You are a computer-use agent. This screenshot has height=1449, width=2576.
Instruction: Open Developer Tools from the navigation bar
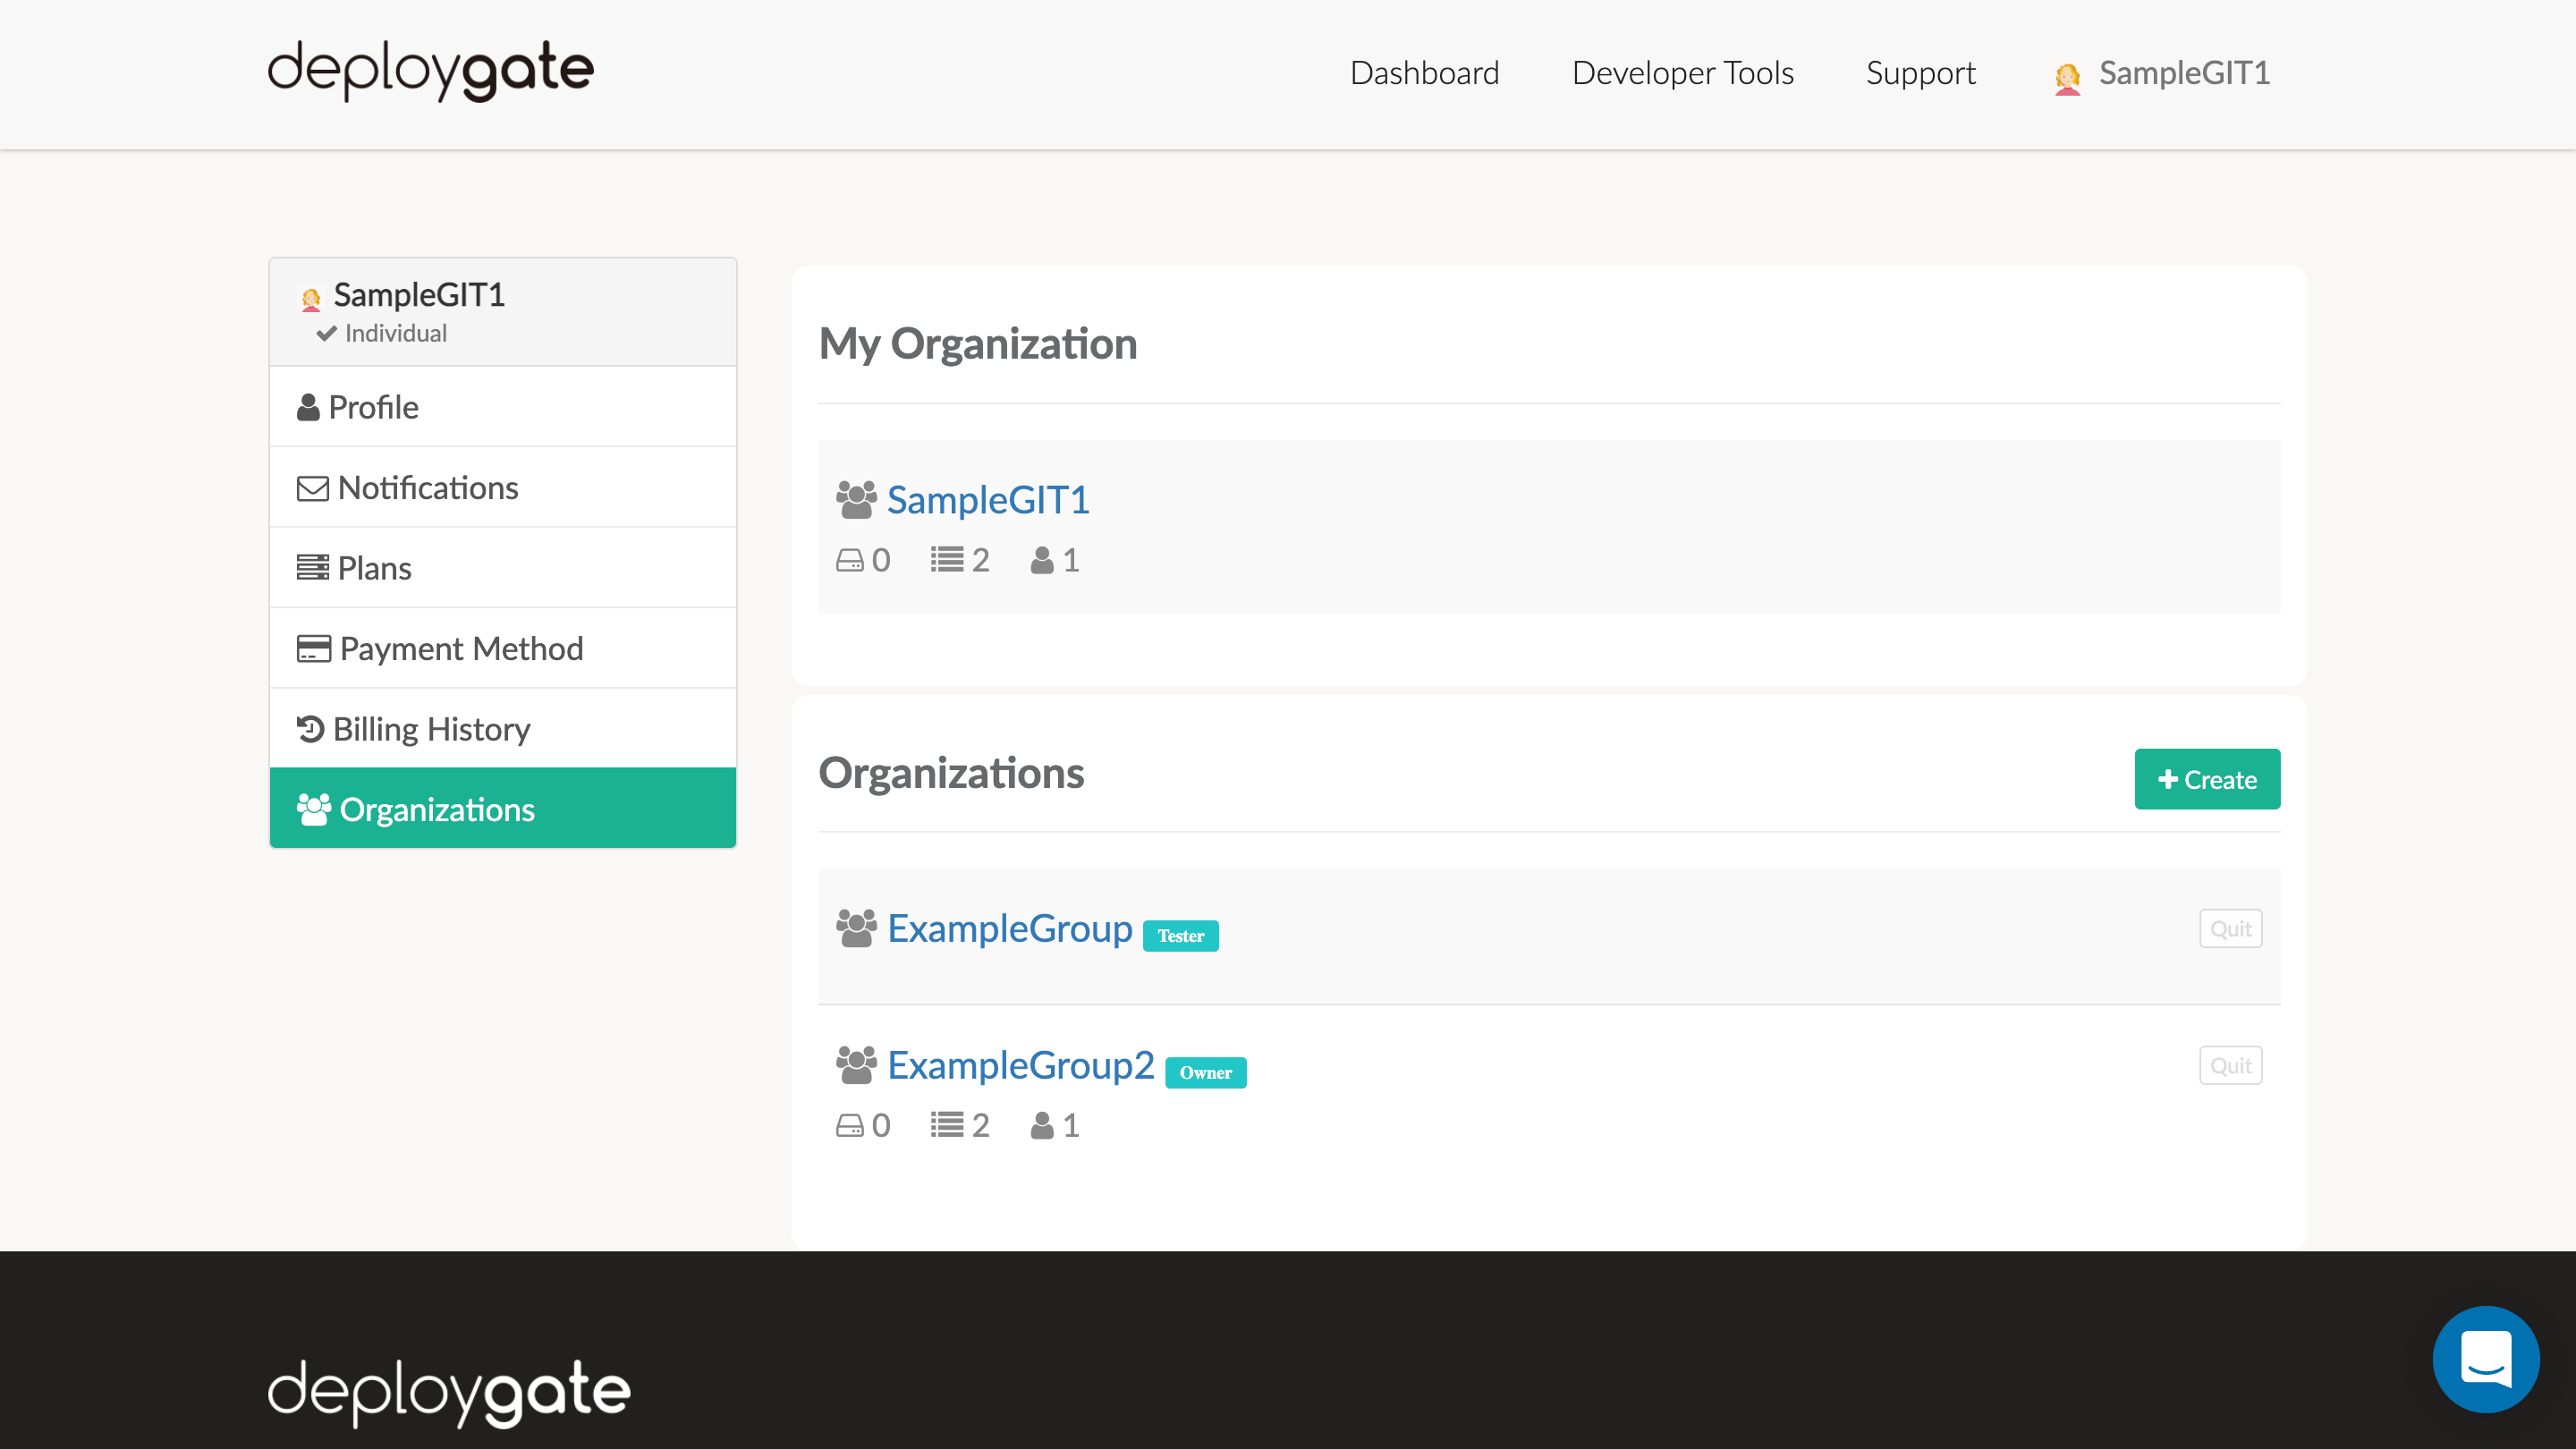coord(1682,73)
